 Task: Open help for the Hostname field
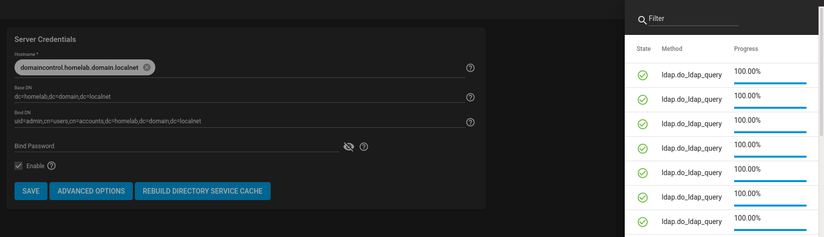[x=470, y=68]
